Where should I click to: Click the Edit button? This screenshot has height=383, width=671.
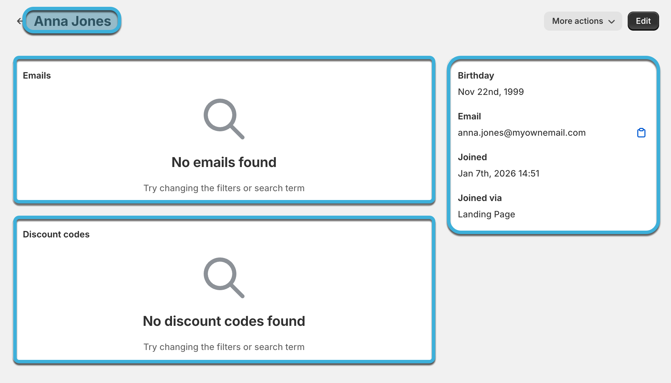pyautogui.click(x=643, y=21)
